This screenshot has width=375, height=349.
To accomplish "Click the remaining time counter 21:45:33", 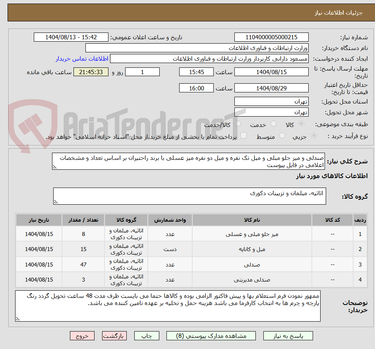I will (x=91, y=72).
